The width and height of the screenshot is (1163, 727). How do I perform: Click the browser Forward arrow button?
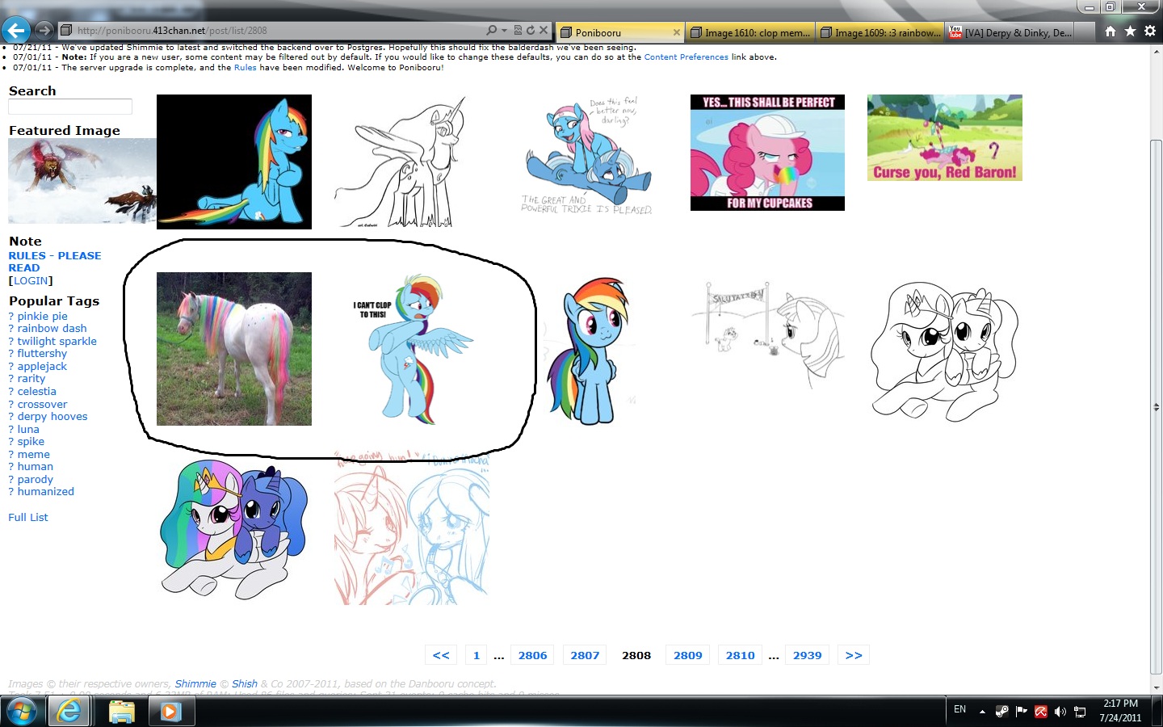[44, 31]
